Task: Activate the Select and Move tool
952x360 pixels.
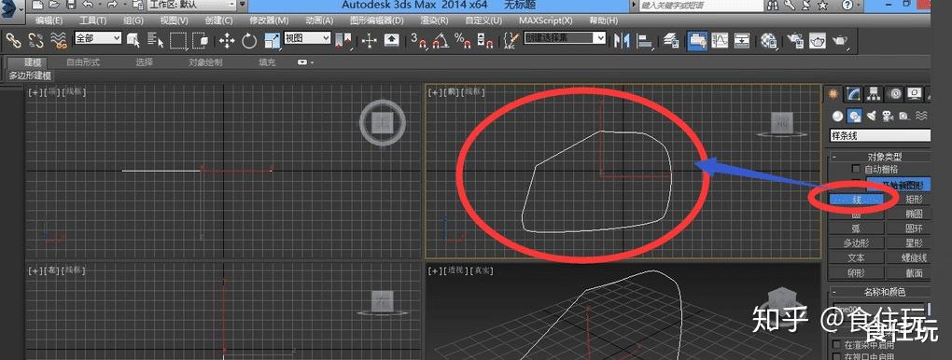Action: click(x=227, y=41)
